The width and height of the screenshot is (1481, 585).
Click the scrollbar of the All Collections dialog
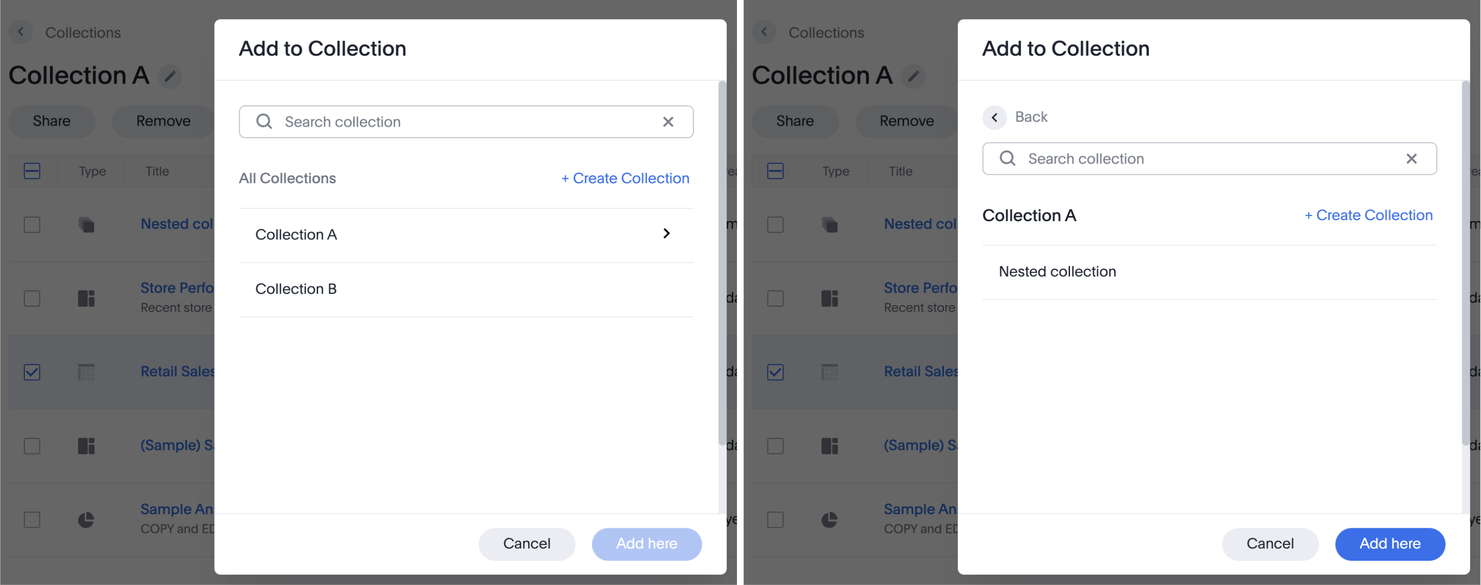pyautogui.click(x=722, y=264)
